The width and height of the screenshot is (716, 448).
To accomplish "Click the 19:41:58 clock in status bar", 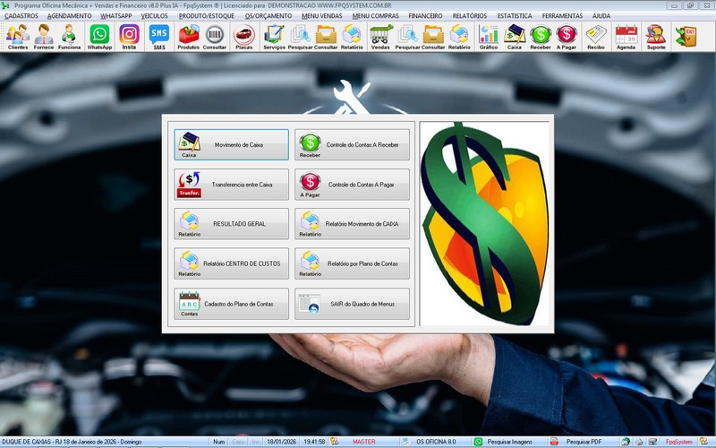I will (x=314, y=442).
